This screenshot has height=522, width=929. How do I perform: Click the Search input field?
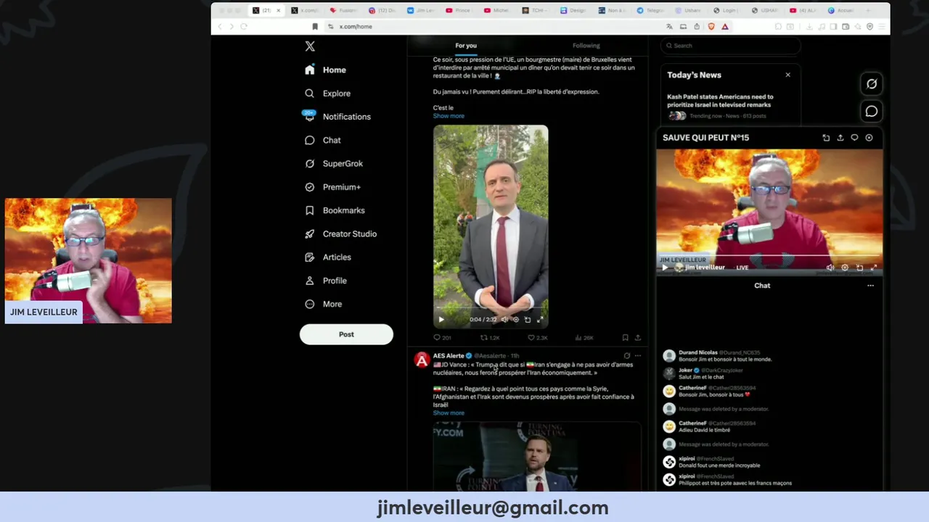(x=731, y=46)
